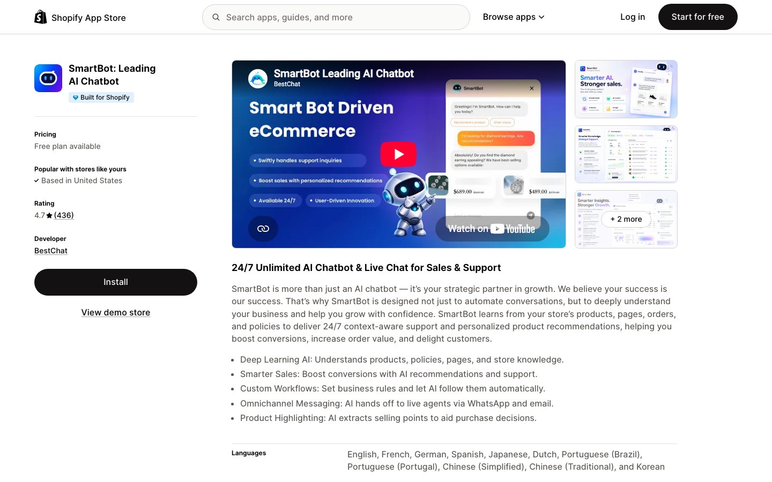Click the search magnifier icon
772x482 pixels.
[216, 17]
